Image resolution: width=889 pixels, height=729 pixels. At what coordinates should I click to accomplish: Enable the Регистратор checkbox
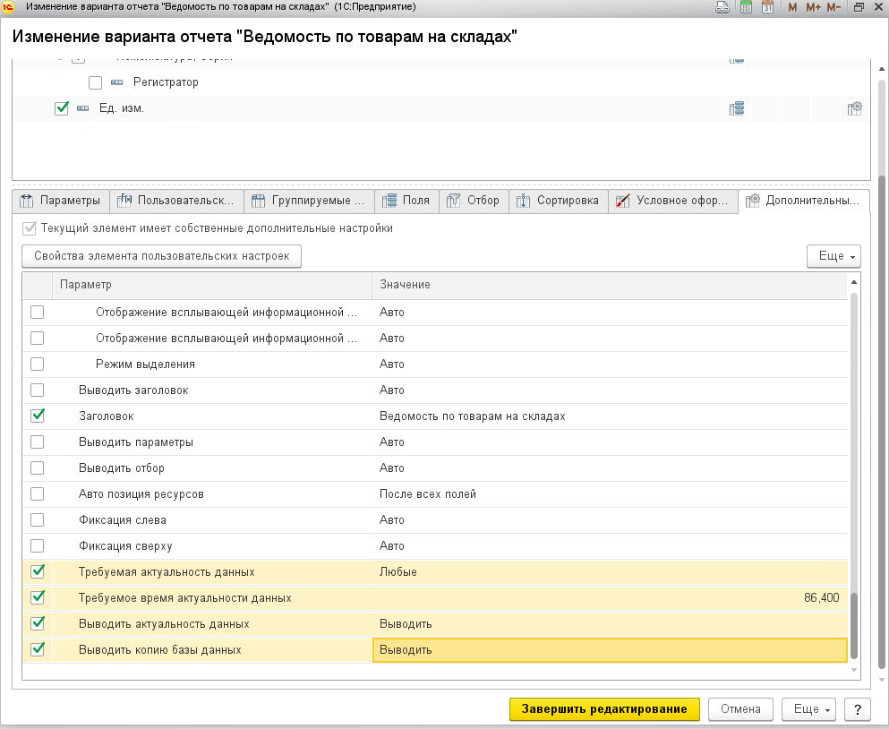coord(96,82)
